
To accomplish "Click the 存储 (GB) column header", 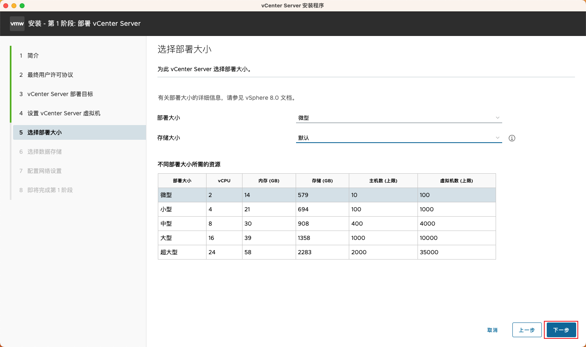I will tap(322, 181).
